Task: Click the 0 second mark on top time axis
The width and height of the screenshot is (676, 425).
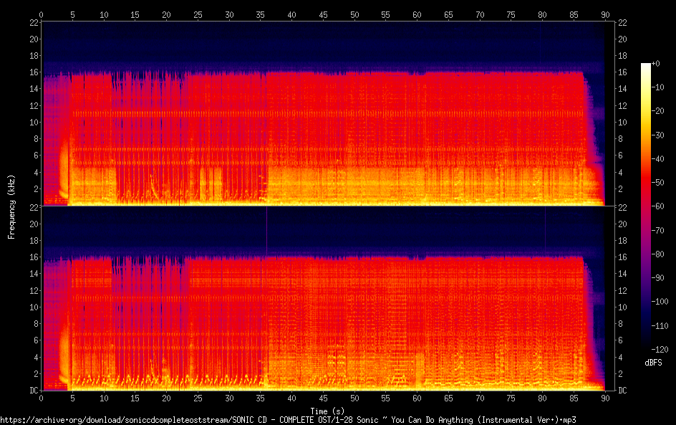Action: tap(42, 14)
